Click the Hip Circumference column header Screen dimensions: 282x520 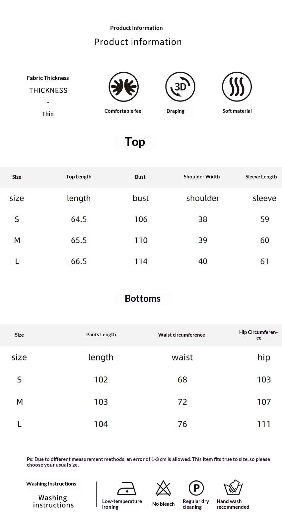258,335
